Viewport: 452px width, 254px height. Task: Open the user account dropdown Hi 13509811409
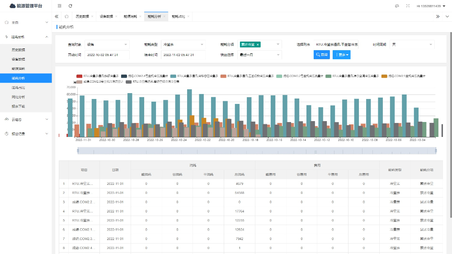coord(431,6)
